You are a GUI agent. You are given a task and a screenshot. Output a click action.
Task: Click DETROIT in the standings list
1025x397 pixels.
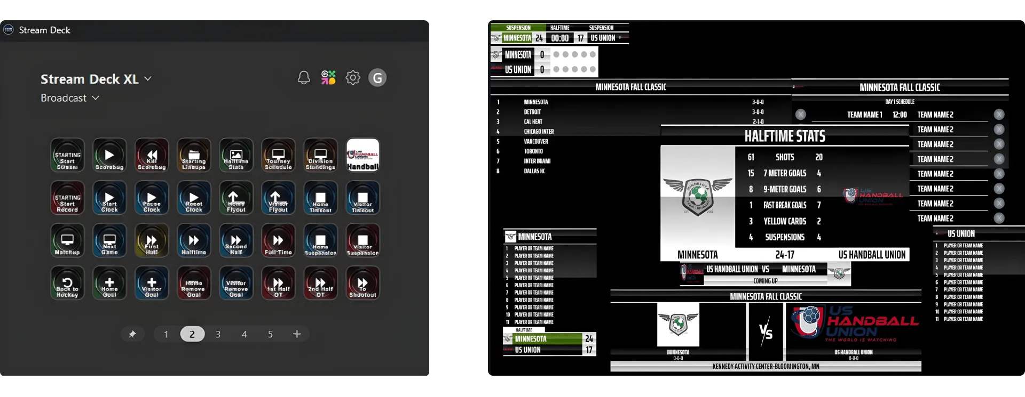coord(532,112)
